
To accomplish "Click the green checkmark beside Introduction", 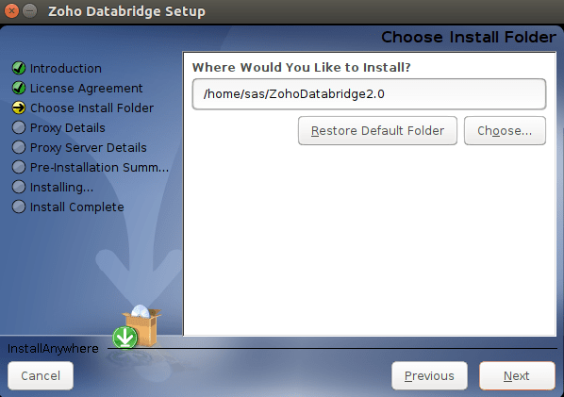I will (x=19, y=68).
